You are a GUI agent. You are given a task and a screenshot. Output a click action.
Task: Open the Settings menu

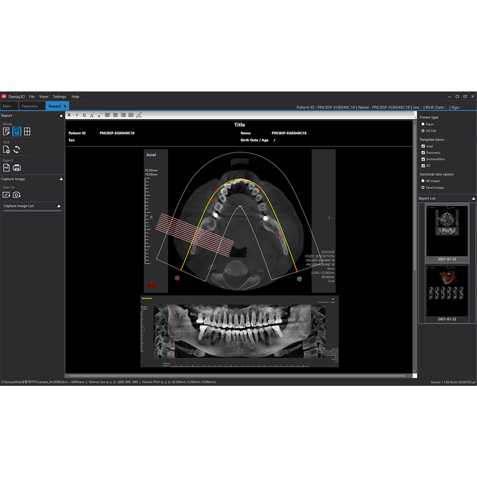pos(59,96)
